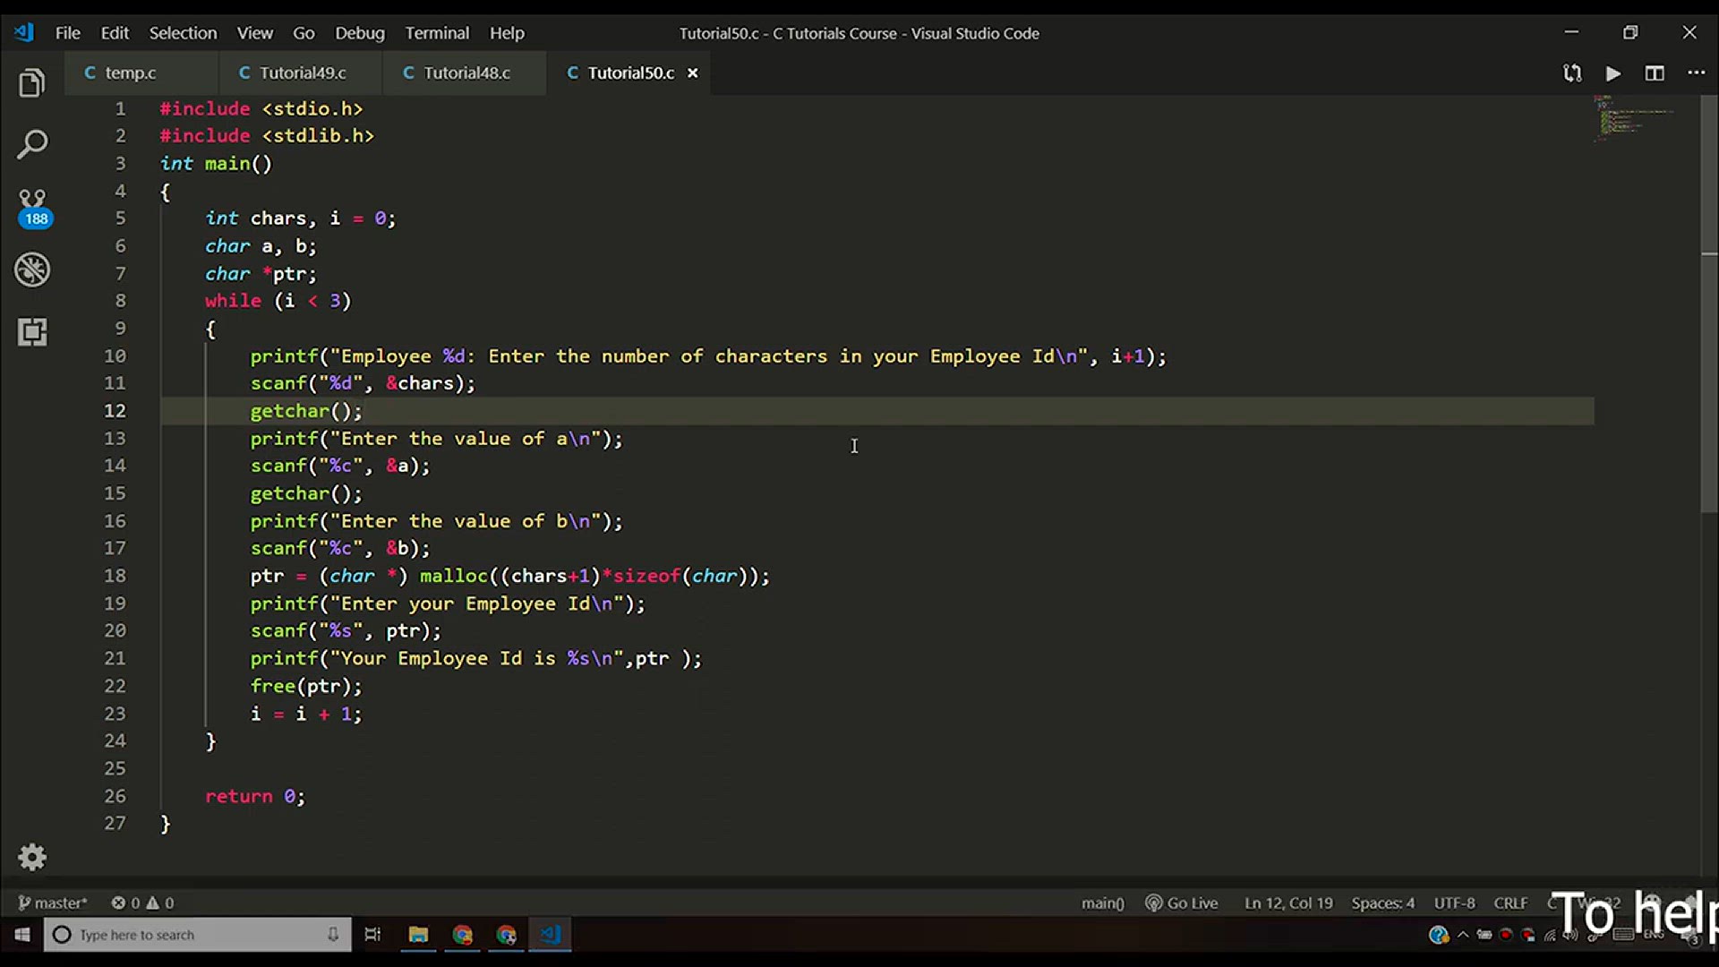1719x967 pixels.
Task: Open the Windows Start menu
Action: [x=21, y=935]
